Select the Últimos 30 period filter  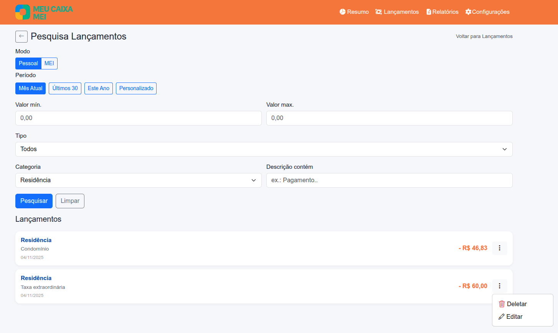pos(65,88)
